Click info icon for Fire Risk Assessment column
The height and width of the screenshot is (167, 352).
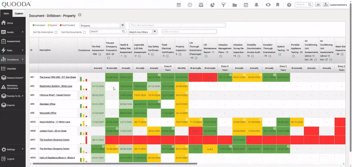pos(100,54)
